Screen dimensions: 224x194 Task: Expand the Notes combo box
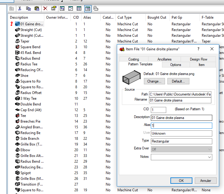209,157
